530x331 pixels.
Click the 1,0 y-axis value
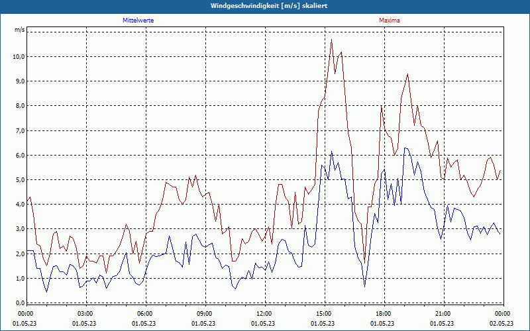tap(21, 278)
